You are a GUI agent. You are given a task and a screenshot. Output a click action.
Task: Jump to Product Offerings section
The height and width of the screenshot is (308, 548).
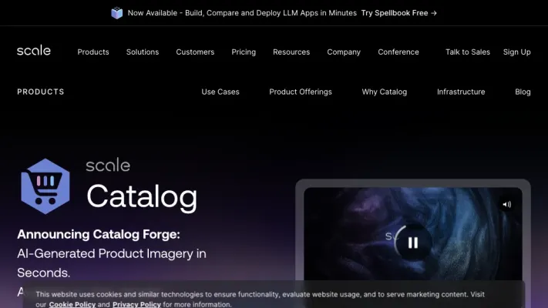point(301,92)
